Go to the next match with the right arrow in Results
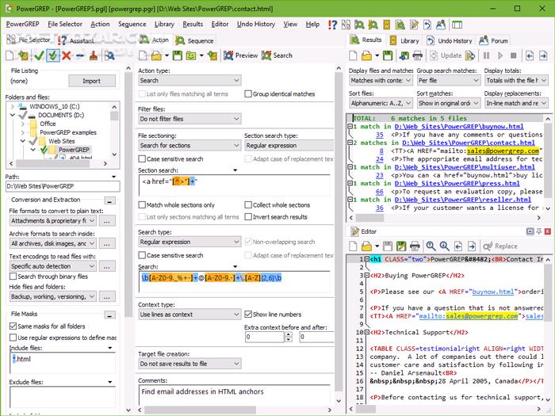Screen dimensions: 555x416 tap(543, 55)
